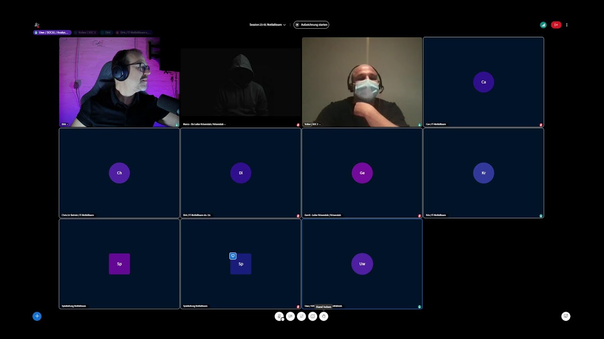Click the Uw avatar circle
This screenshot has height=339, width=604.
pyautogui.click(x=362, y=264)
